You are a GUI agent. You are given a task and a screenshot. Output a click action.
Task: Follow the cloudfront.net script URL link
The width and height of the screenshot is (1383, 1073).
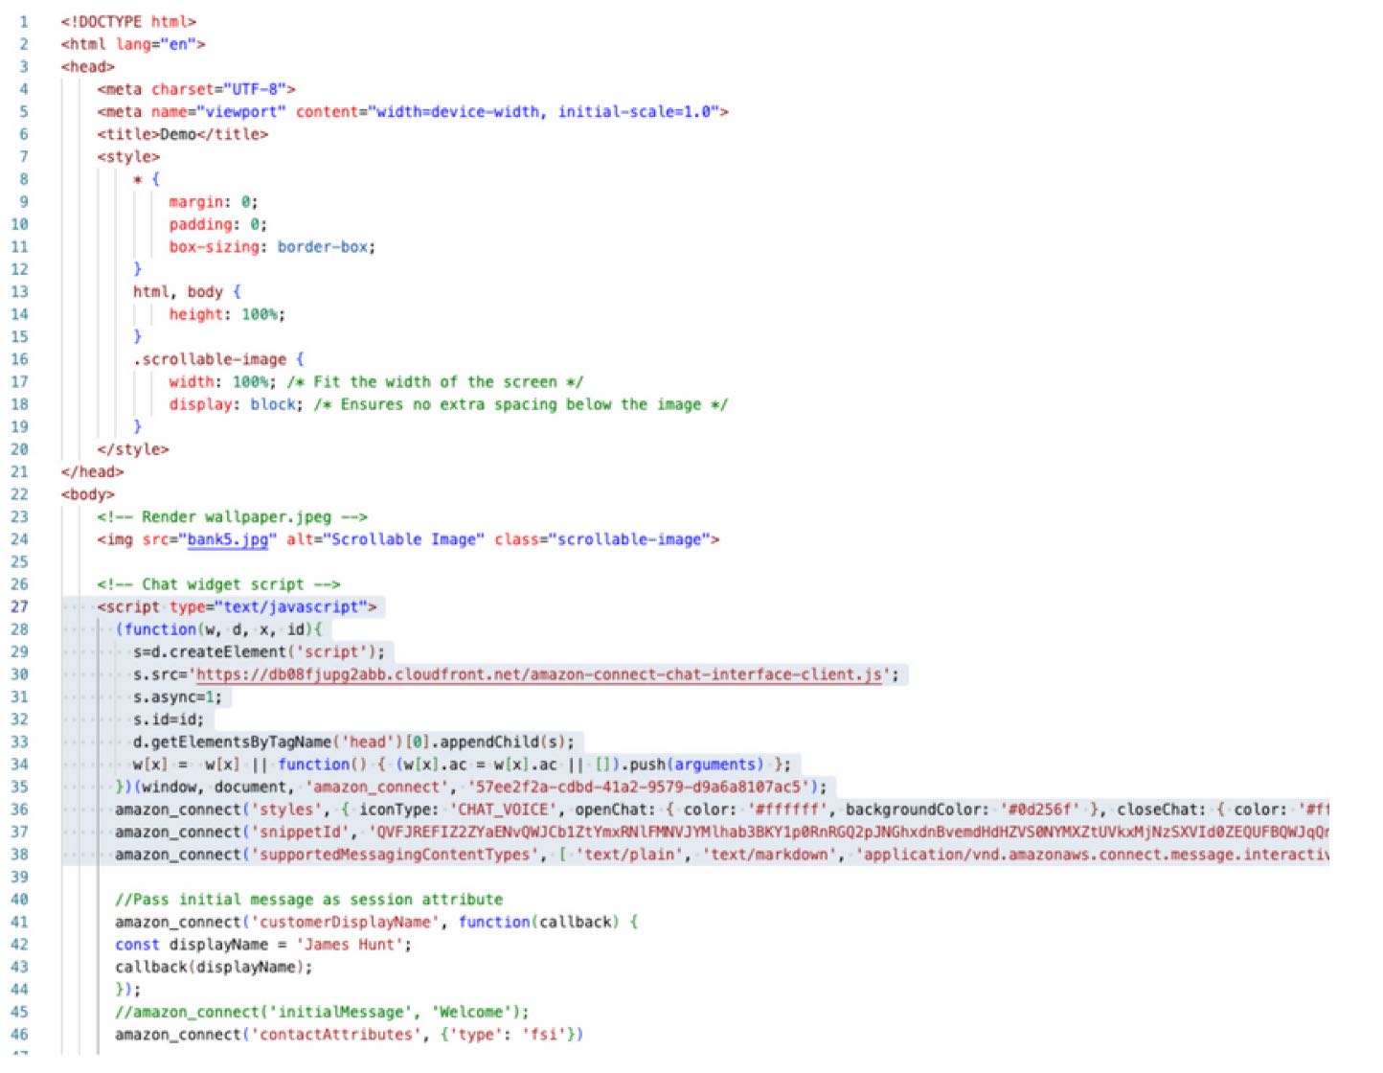tap(537, 674)
